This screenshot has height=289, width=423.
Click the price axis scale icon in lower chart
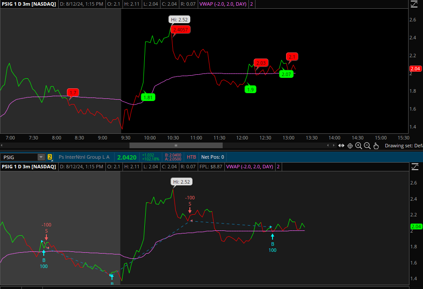click(415, 167)
